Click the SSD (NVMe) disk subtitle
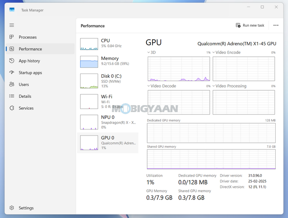The image size is (288, 218). click(111, 82)
